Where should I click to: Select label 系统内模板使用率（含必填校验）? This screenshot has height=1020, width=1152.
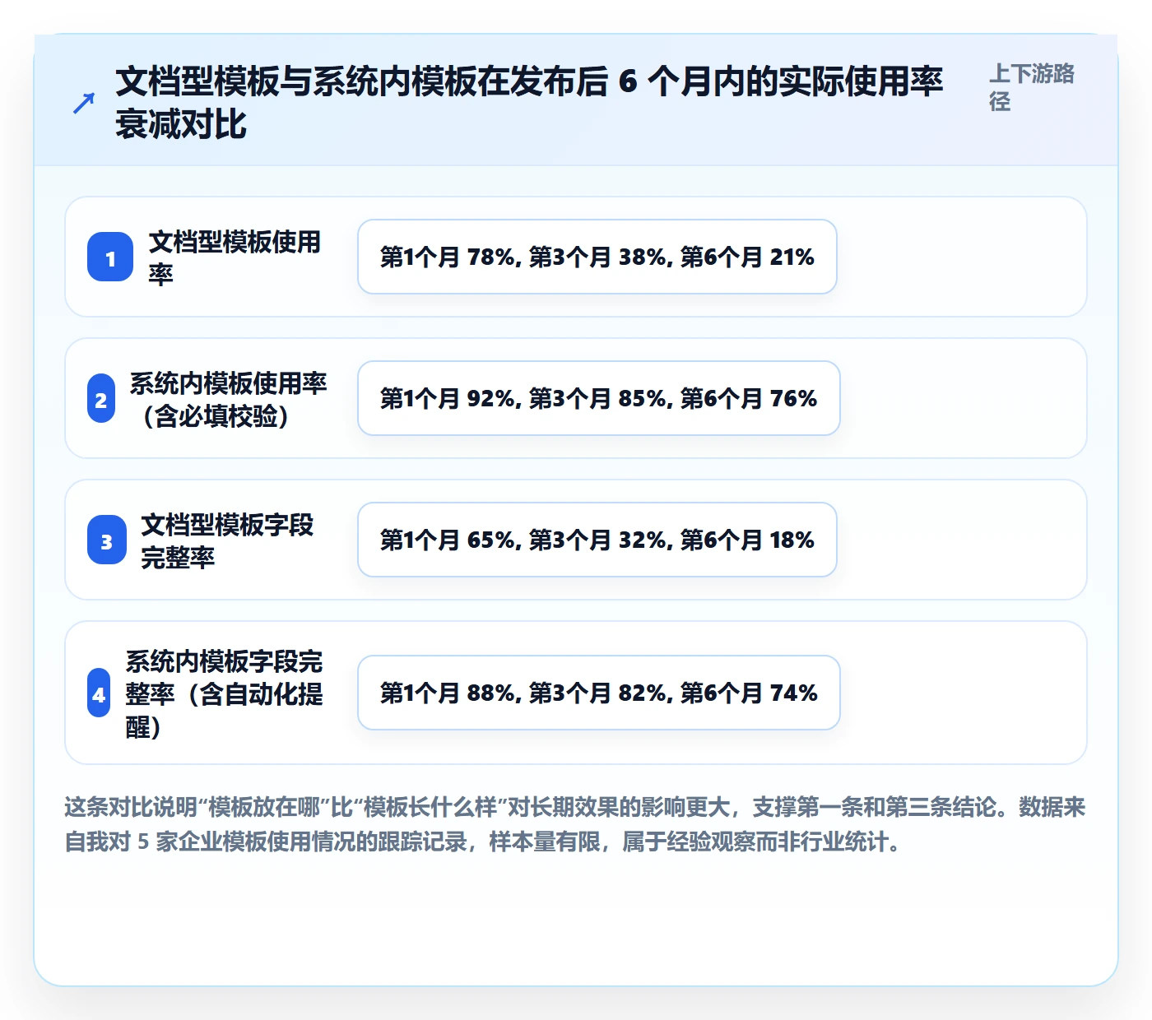[228, 399]
